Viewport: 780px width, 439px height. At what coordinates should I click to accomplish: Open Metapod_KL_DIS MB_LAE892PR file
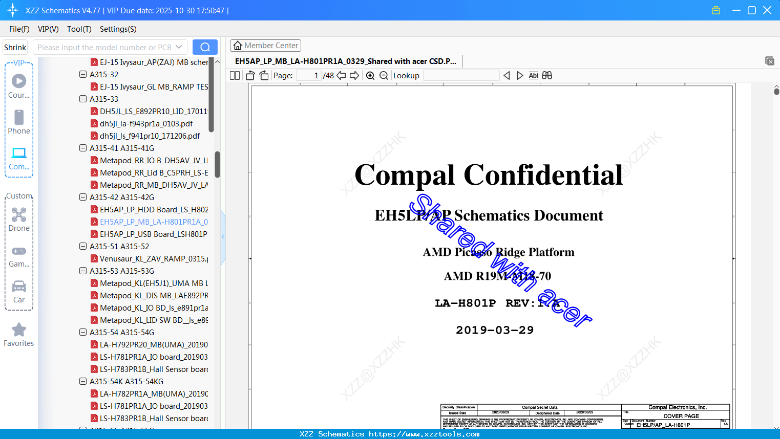tap(150, 295)
